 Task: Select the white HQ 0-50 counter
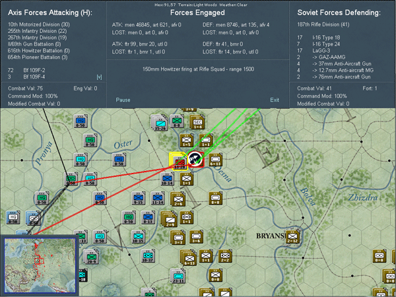(x=13, y=217)
